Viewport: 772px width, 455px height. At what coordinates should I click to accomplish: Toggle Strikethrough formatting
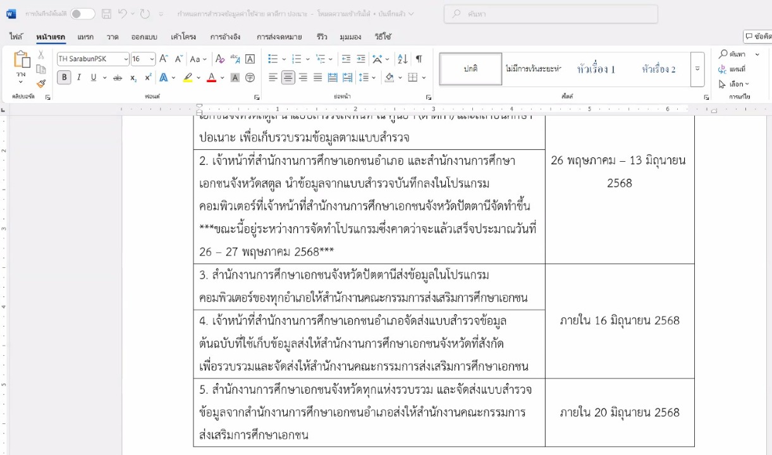pyautogui.click(x=118, y=78)
